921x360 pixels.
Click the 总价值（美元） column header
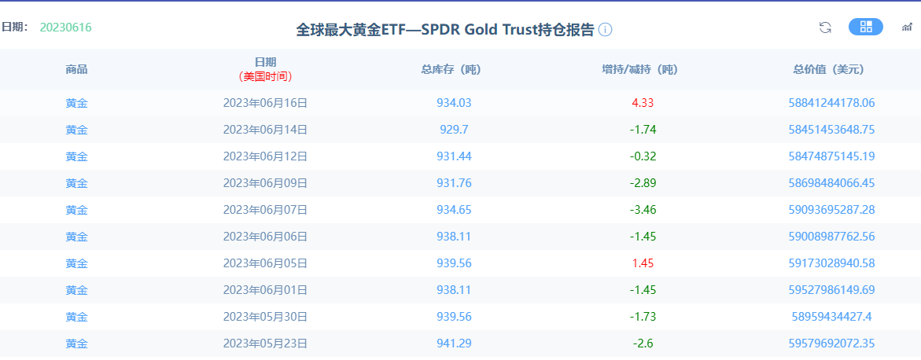pyautogui.click(x=831, y=69)
